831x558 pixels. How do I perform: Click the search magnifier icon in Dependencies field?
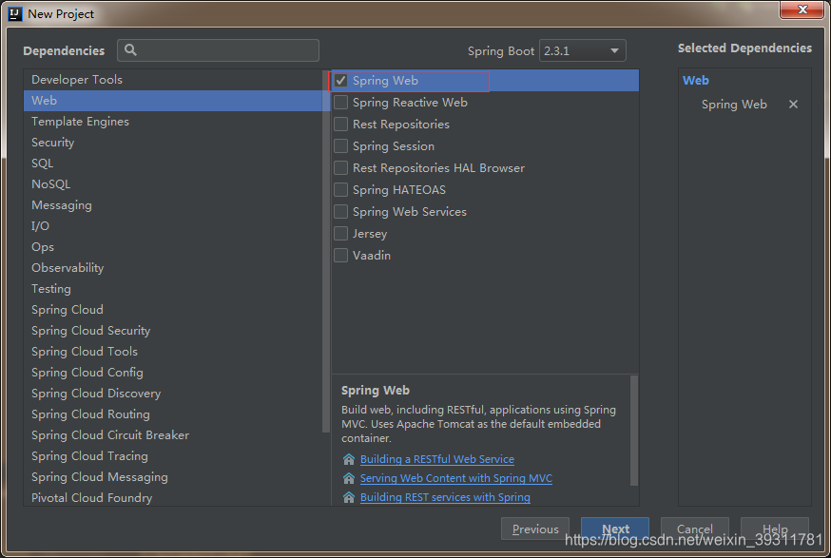point(130,50)
